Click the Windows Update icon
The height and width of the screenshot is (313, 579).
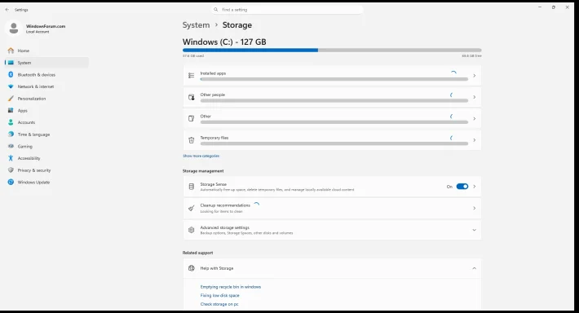click(x=11, y=182)
